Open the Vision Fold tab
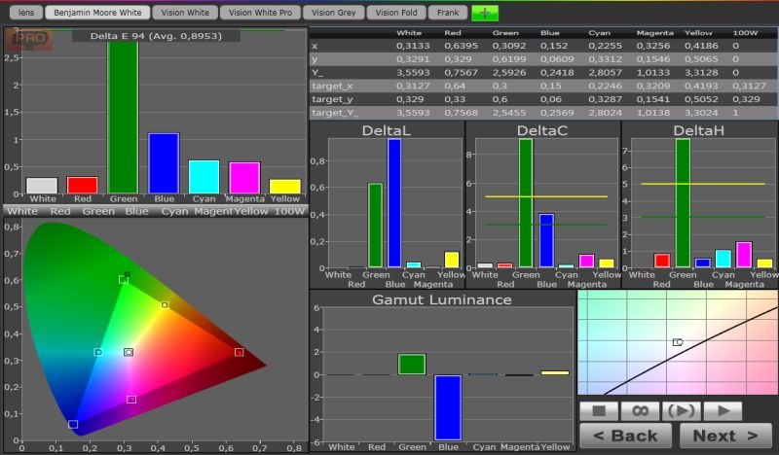This screenshot has width=779, height=455. (396, 13)
